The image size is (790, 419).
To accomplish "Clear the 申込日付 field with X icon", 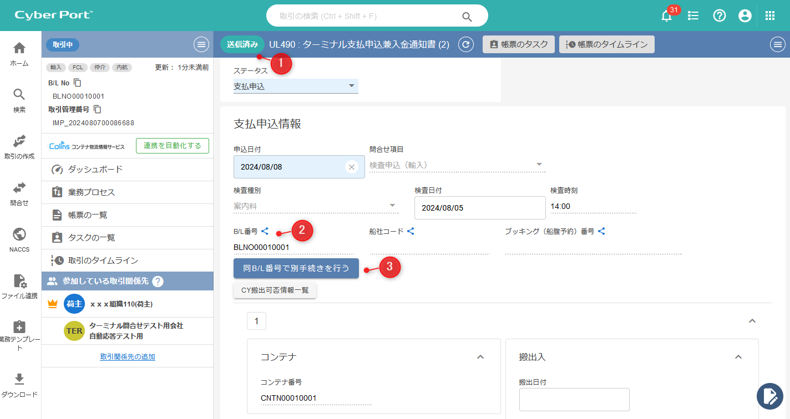I will click(x=351, y=167).
